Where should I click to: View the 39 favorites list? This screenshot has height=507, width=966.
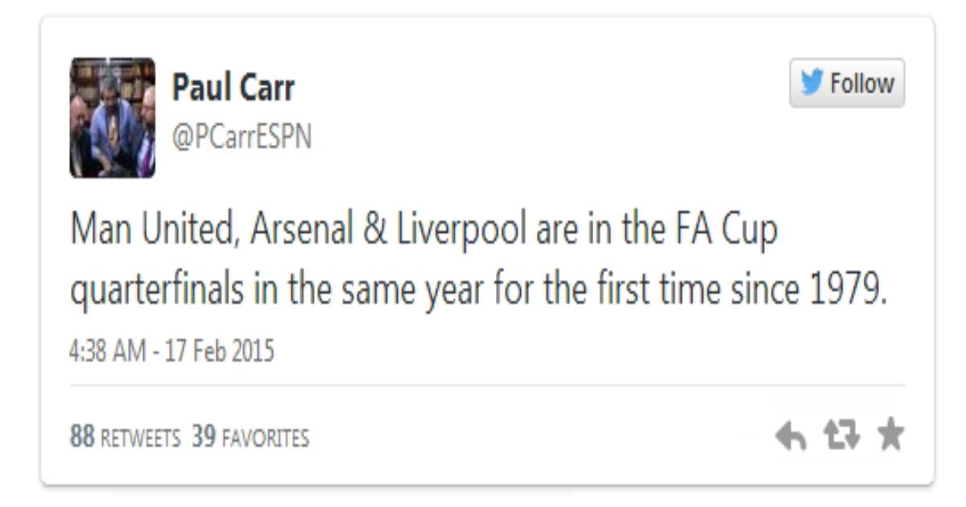point(250,438)
